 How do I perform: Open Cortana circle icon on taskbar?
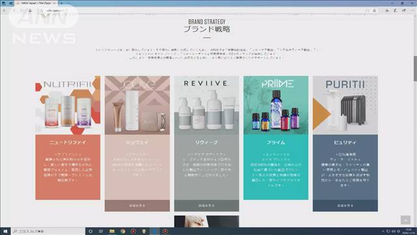[91, 231]
